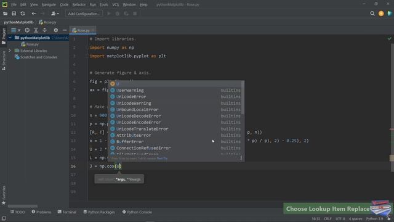The height and width of the screenshot is (222, 394).
Task: Click the Search Everywhere magnifier icon
Action: [x=372, y=14]
